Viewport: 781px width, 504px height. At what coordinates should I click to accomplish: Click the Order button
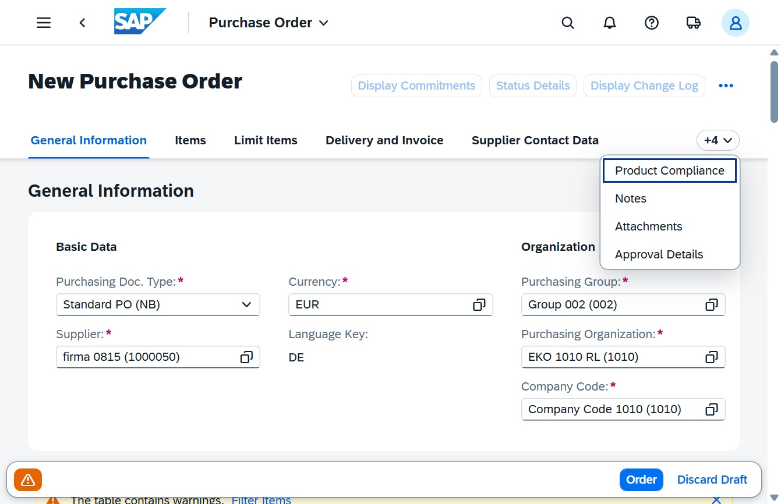[x=641, y=480]
